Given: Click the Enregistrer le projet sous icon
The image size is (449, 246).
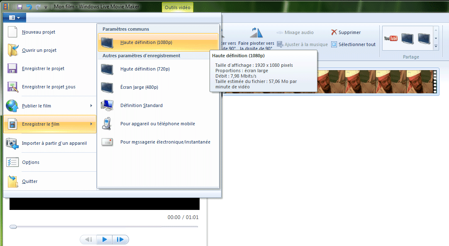Looking at the screenshot, I should (12, 87).
